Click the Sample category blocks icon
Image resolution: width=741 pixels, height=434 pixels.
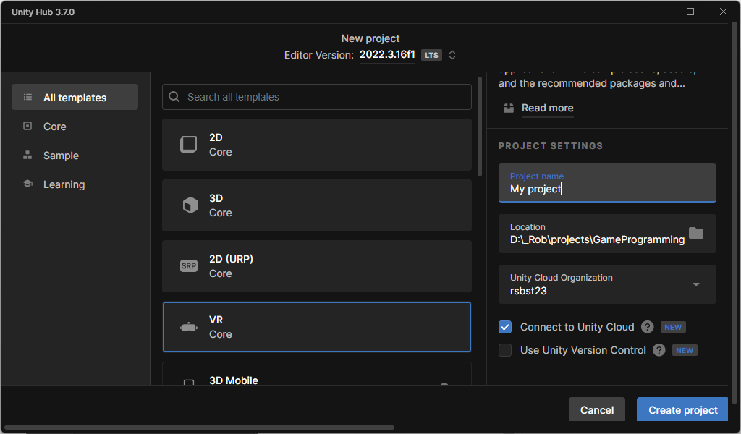(28, 155)
